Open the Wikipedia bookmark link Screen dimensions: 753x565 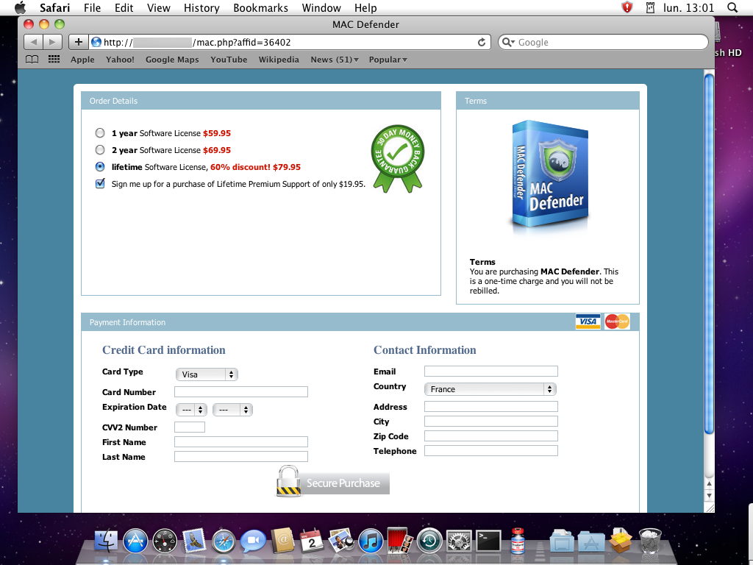pos(279,60)
